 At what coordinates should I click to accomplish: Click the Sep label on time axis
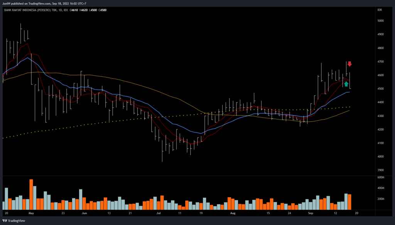tap(311, 213)
